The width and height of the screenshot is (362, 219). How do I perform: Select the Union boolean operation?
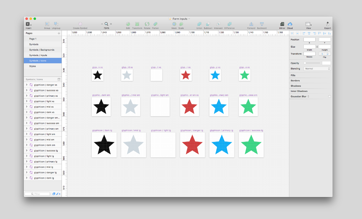199,25
